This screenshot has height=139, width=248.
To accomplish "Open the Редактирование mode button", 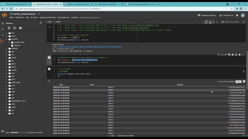I will [230, 22].
